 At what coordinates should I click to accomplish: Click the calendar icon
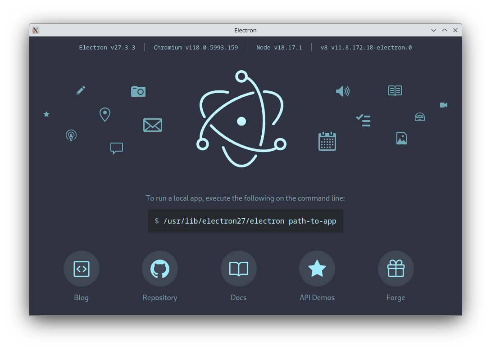[327, 141]
